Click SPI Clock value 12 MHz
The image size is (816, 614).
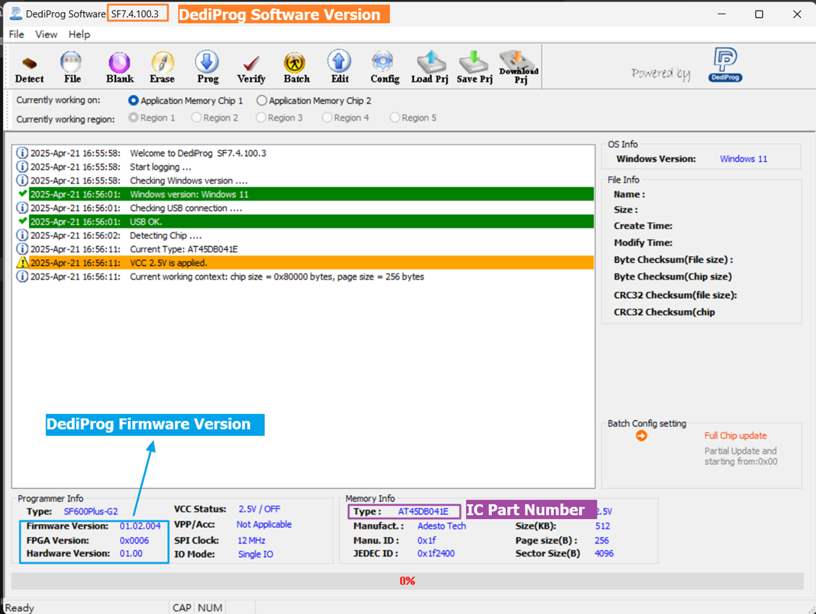[252, 541]
